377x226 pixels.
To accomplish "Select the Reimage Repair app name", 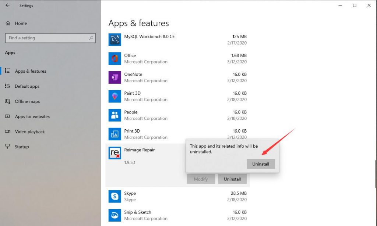I will click(139, 150).
